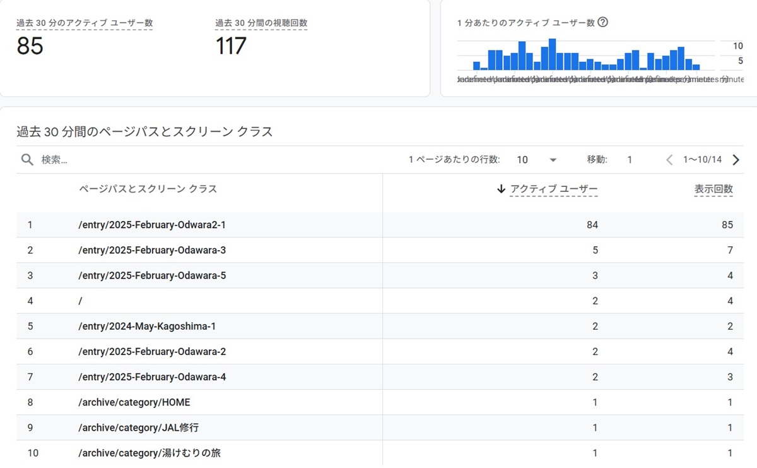
Task: Click the 過去 30 分間のページパスとスクリーン クラス title
Action: tap(144, 131)
